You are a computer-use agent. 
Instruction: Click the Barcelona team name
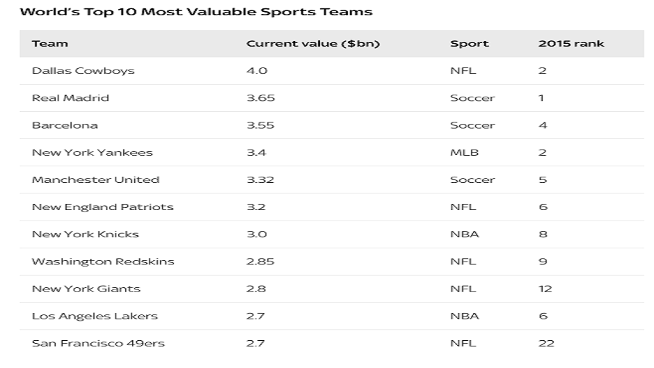point(65,126)
